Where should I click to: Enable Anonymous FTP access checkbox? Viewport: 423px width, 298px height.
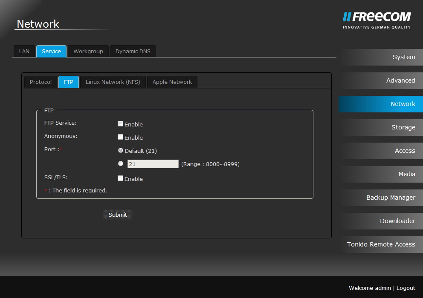coord(120,137)
